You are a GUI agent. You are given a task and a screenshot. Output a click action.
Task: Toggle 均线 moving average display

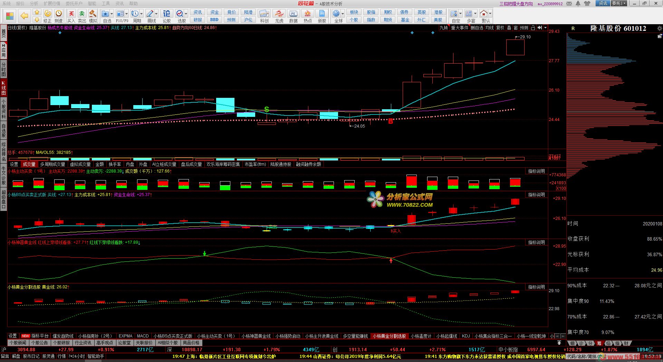point(489,28)
